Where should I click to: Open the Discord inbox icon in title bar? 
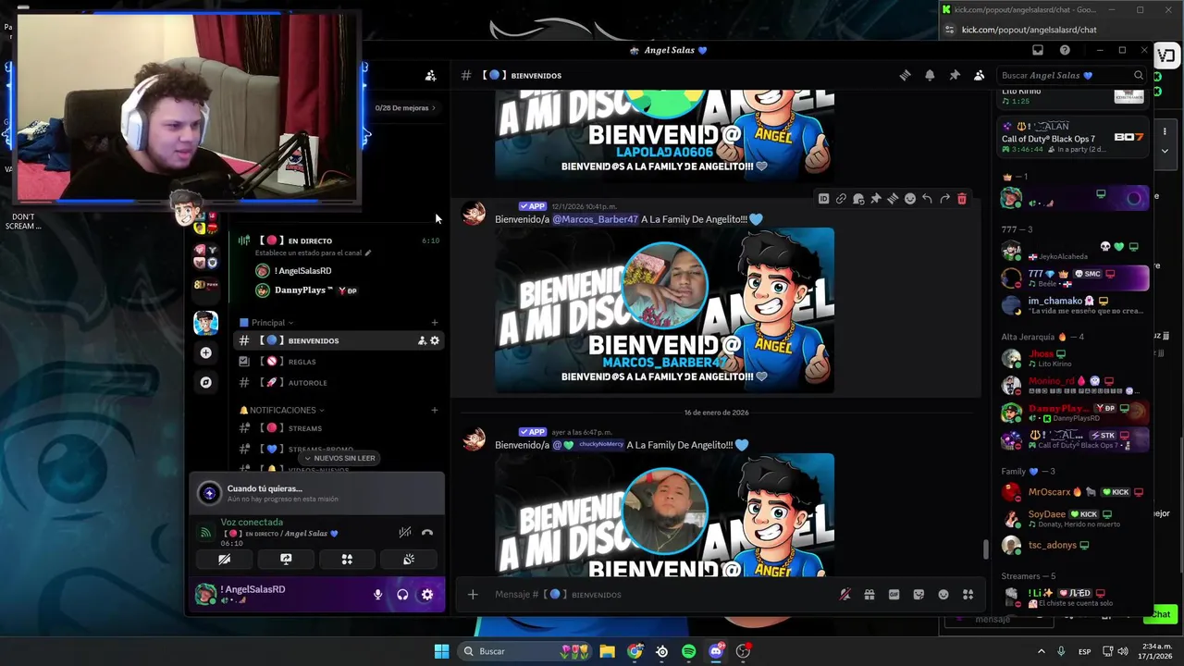[1038, 50]
